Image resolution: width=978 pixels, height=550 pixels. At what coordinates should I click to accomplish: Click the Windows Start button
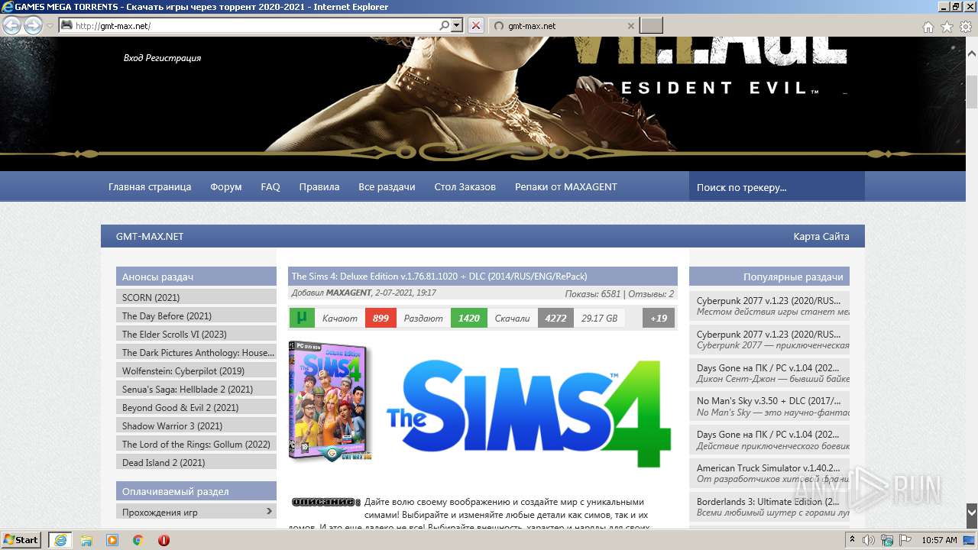point(21,539)
